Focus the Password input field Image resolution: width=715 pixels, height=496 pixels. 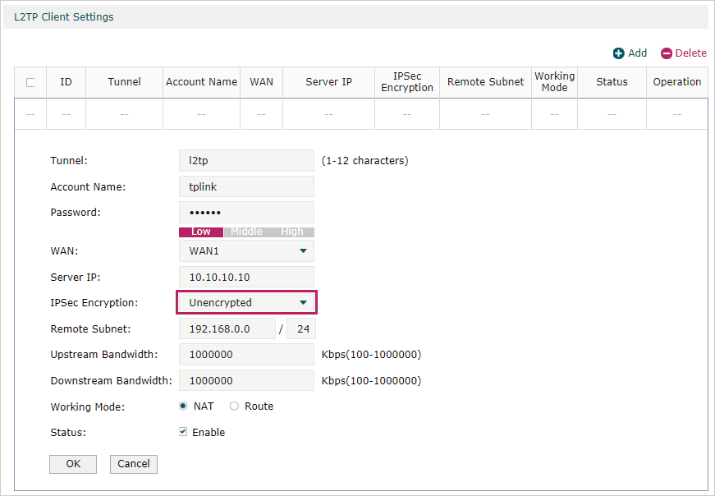(246, 213)
